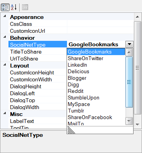Select the DialogHeight property
142x153 pixels.
38,86
